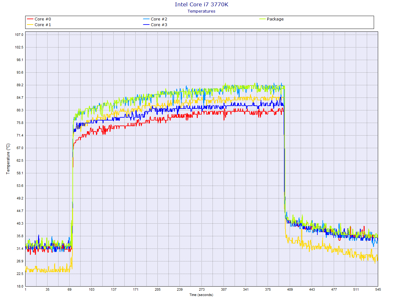Click the 35.8 y-axis value
Image resolution: width=403 pixels, height=302 pixels.
pos(20,236)
